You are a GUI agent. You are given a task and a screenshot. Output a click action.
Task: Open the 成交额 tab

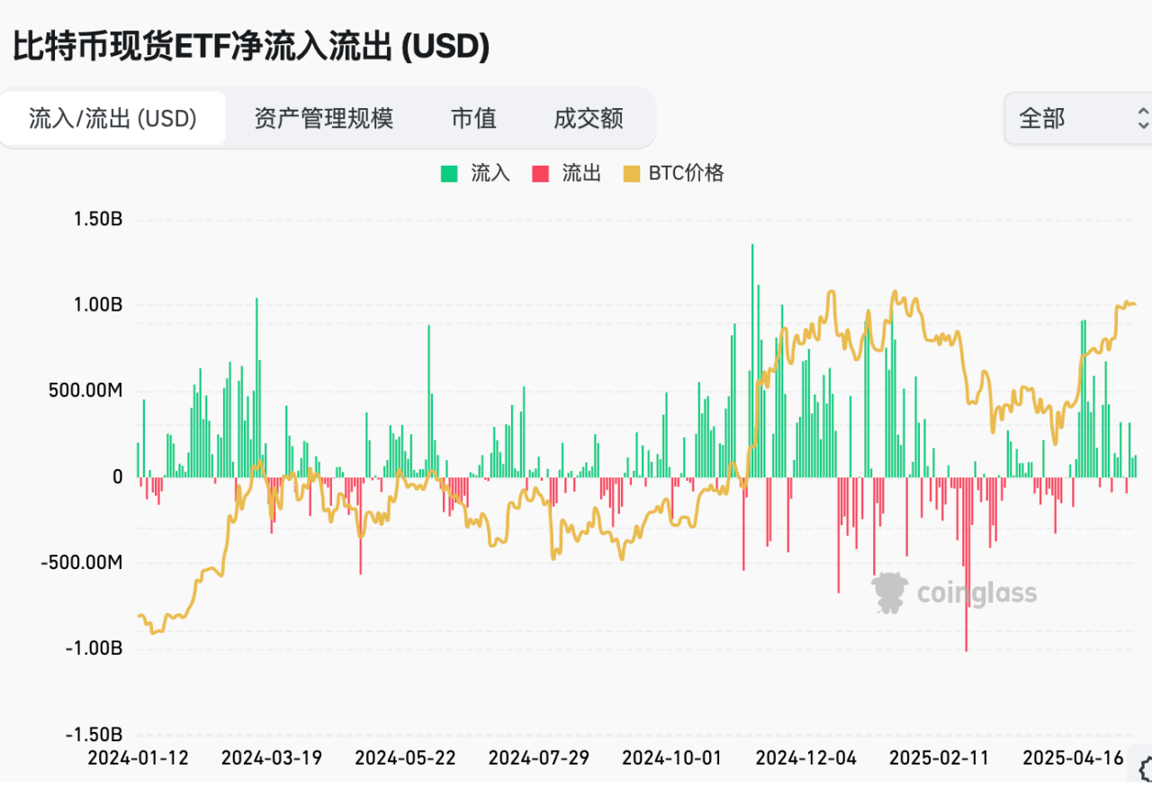(589, 118)
